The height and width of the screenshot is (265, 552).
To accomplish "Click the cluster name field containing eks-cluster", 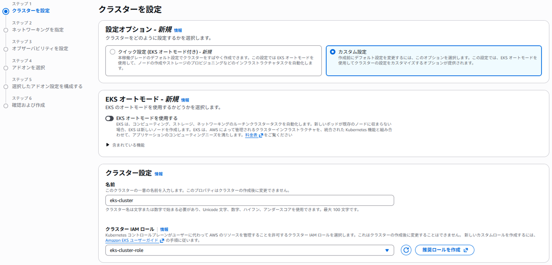I will coord(250,200).
